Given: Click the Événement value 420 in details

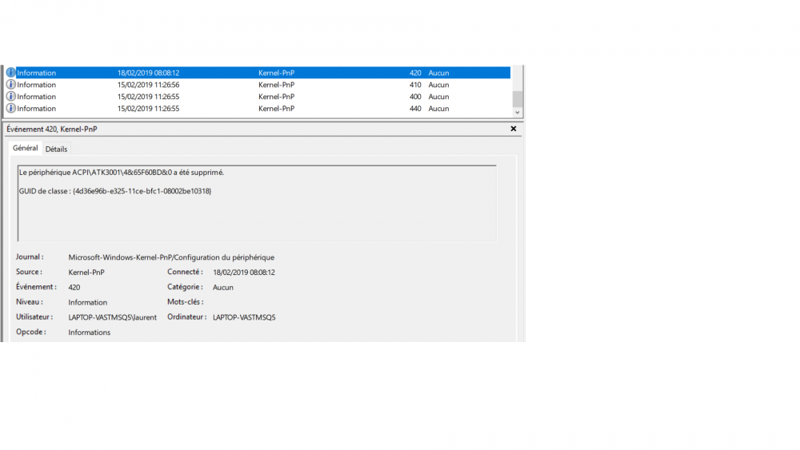Looking at the screenshot, I should pyautogui.click(x=74, y=288).
